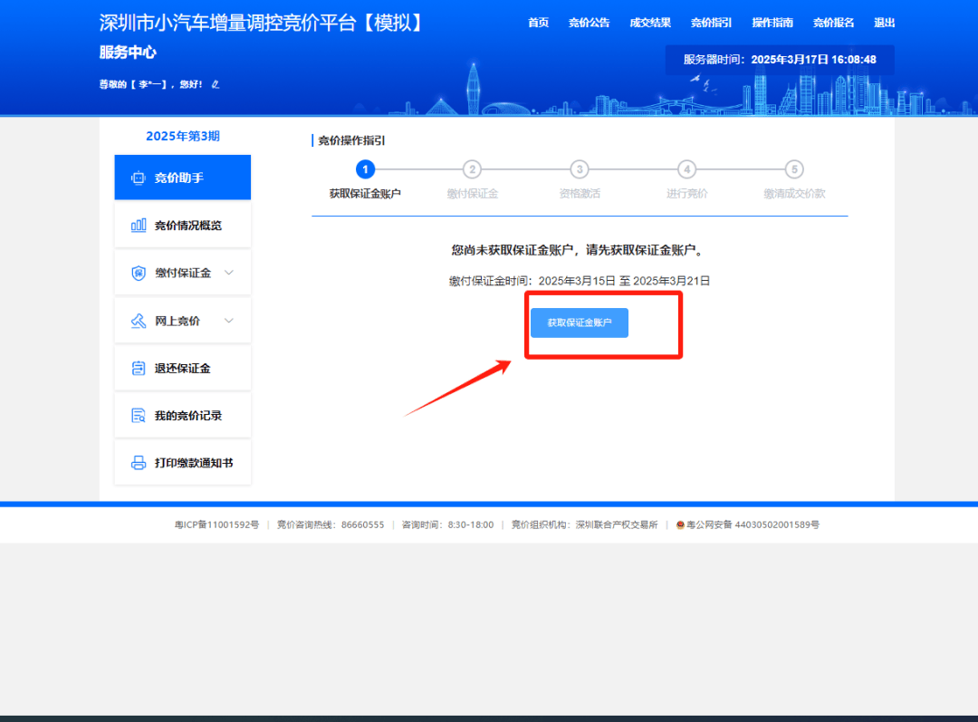The height and width of the screenshot is (722, 978).
Task: Click the 网上竞价 gavel icon
Action: (139, 321)
